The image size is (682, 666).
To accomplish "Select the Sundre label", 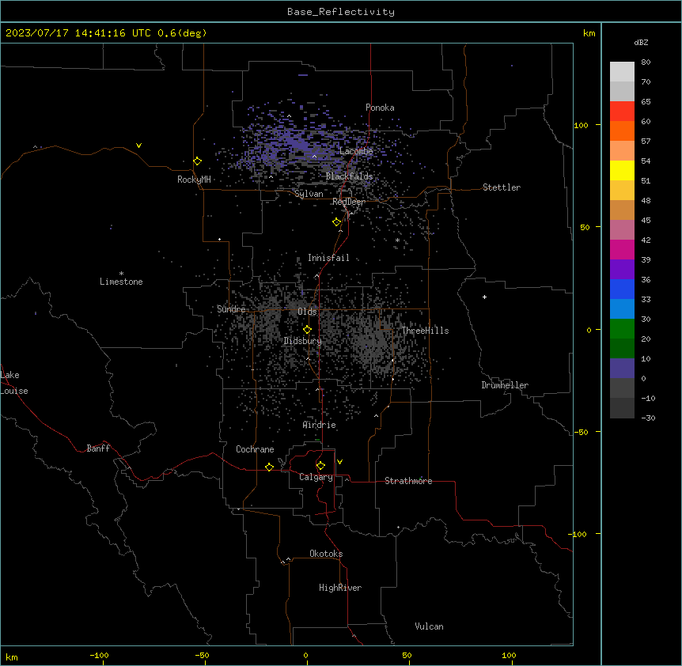I will (231, 309).
